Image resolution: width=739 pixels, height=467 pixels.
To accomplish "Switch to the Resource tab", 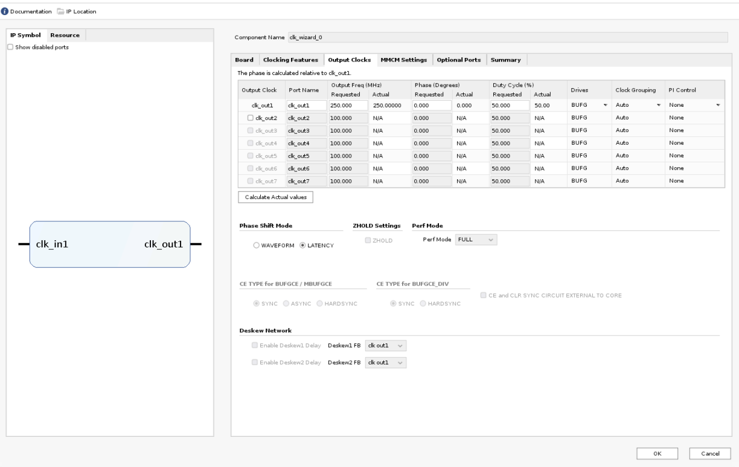I will pos(65,35).
